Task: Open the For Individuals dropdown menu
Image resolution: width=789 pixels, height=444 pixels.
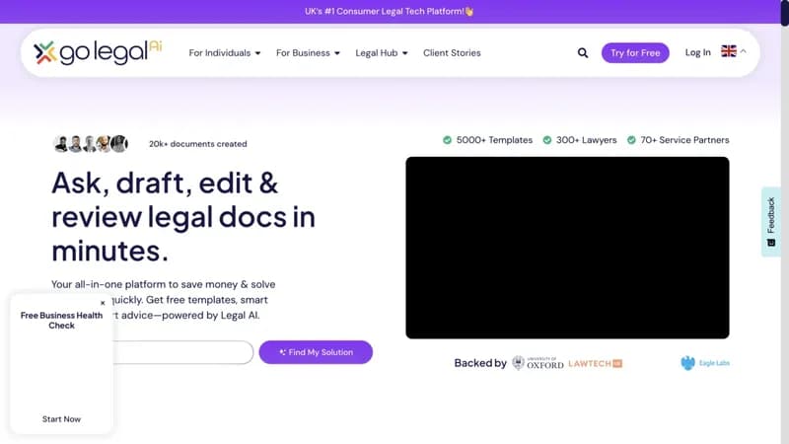Action: click(x=225, y=53)
